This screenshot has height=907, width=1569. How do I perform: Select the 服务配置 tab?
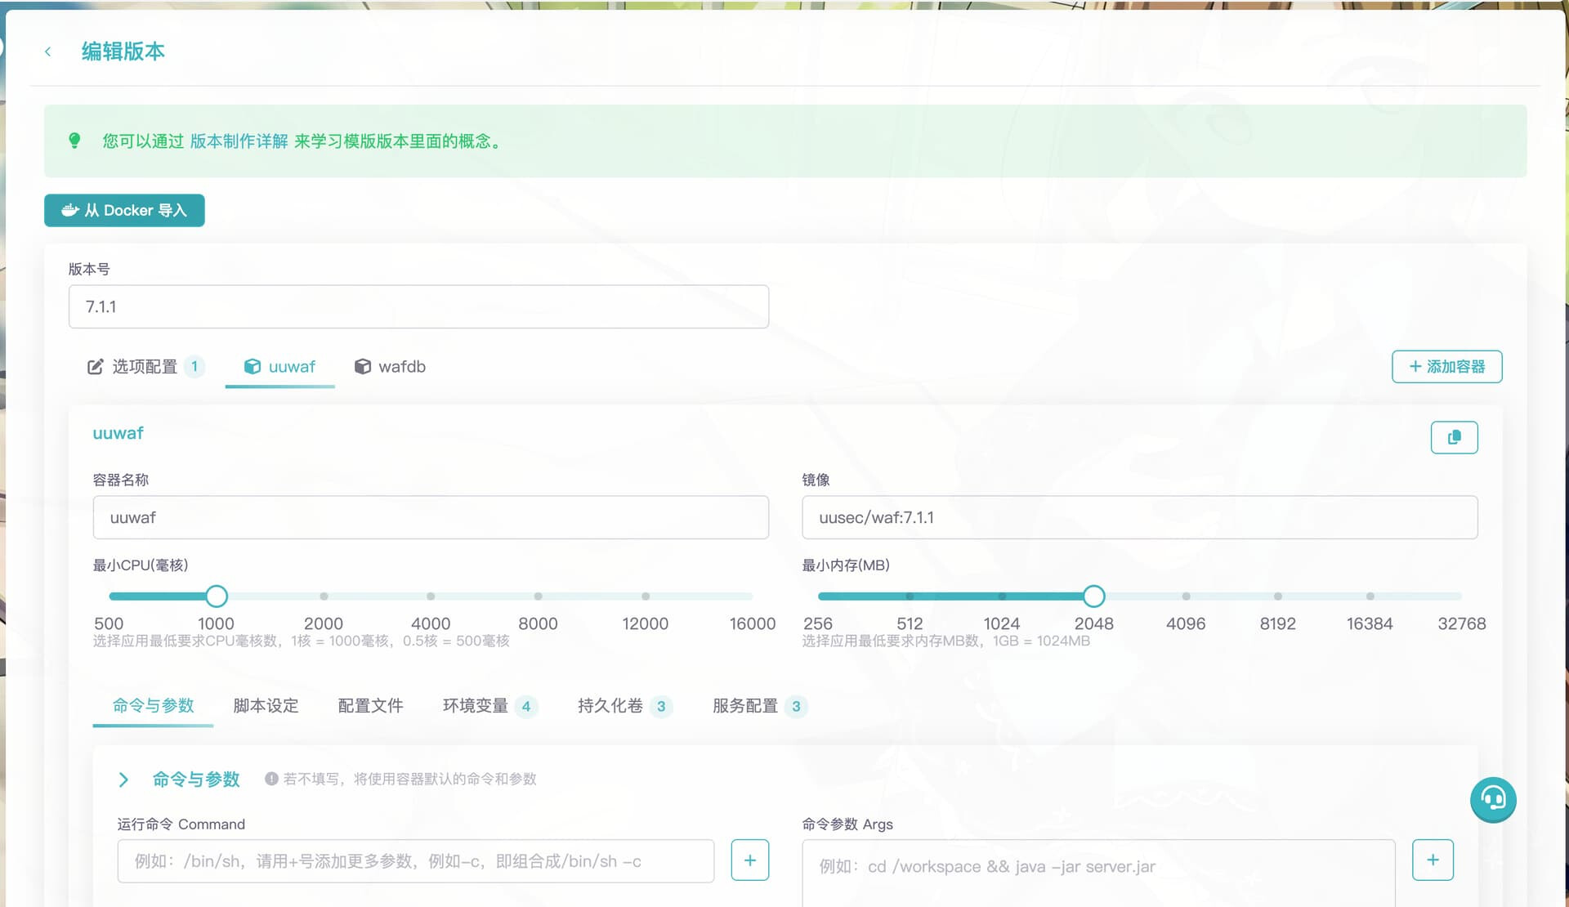pyautogui.click(x=744, y=706)
